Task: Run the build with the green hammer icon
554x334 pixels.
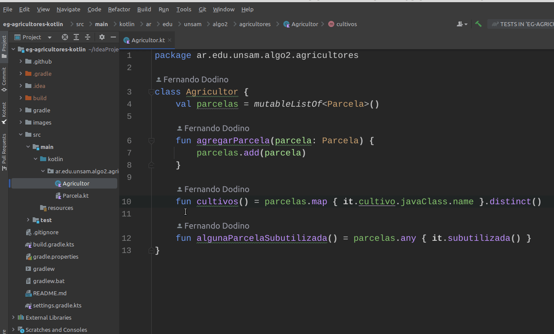Action: [x=478, y=24]
